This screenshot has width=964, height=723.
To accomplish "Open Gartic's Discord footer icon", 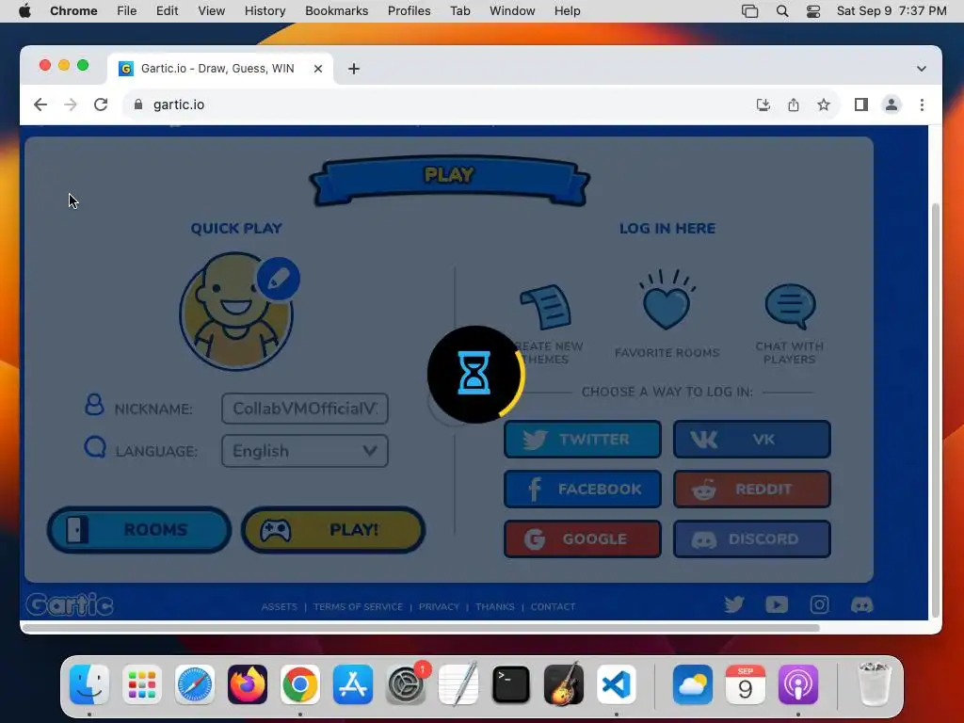I will [x=861, y=605].
